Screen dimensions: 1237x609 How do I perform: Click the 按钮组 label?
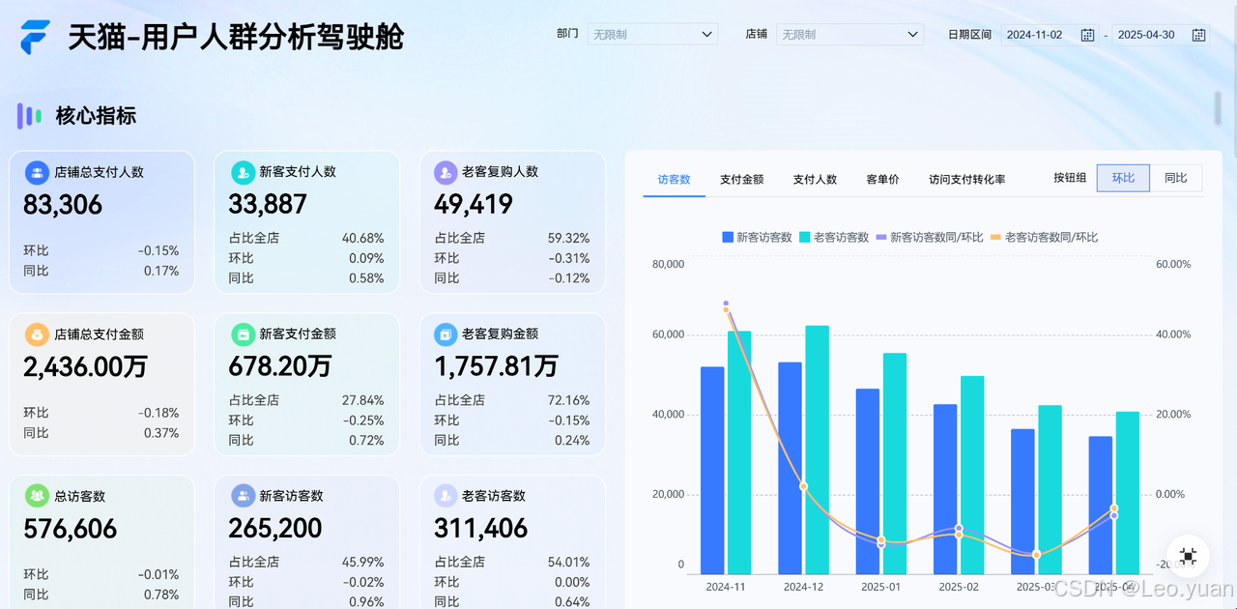[1070, 178]
